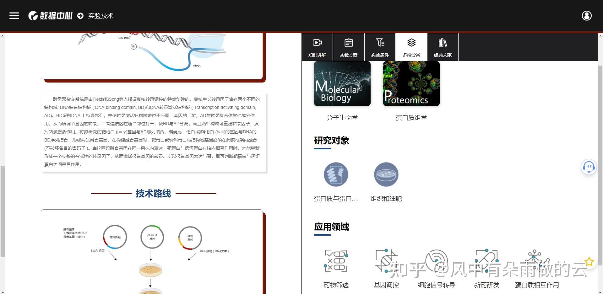Click the 蛋白质与蛋白 protein icon
Viewport: 603px width, 294px height.
coord(336,174)
